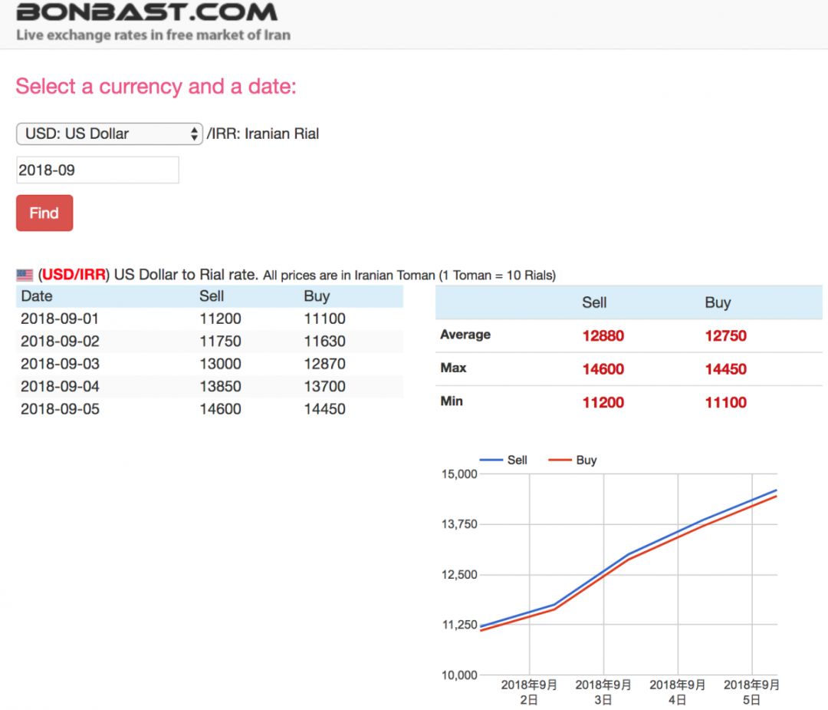The width and height of the screenshot is (828, 710).
Task: Click the Sell header in summary table
Action: tap(594, 302)
